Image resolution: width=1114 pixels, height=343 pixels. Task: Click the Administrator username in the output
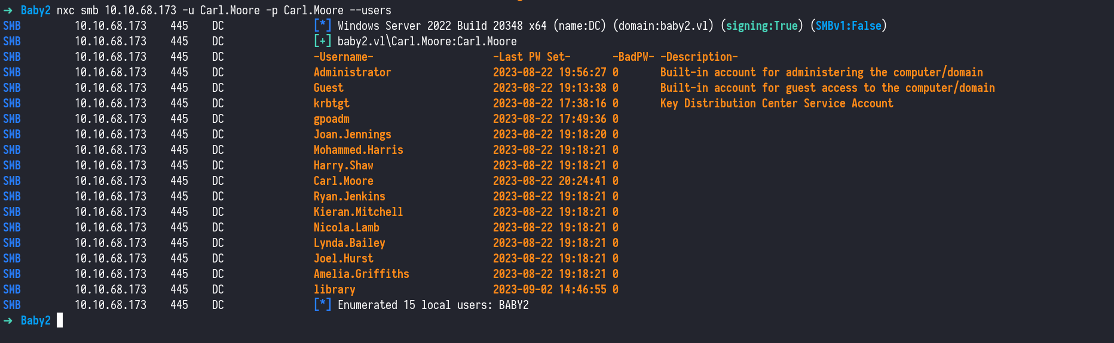coord(352,72)
